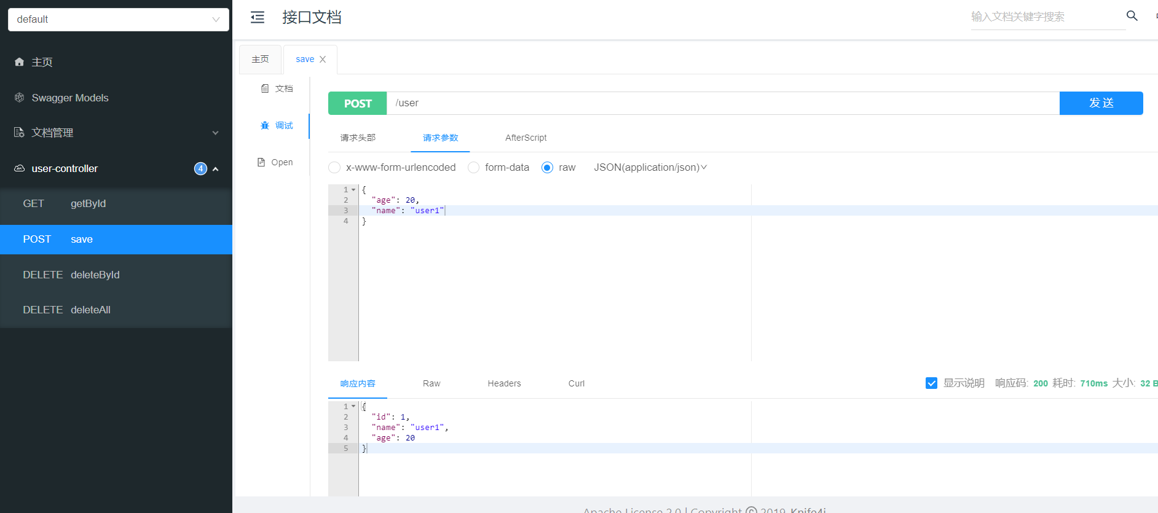Open the Headers response tab

(x=504, y=383)
